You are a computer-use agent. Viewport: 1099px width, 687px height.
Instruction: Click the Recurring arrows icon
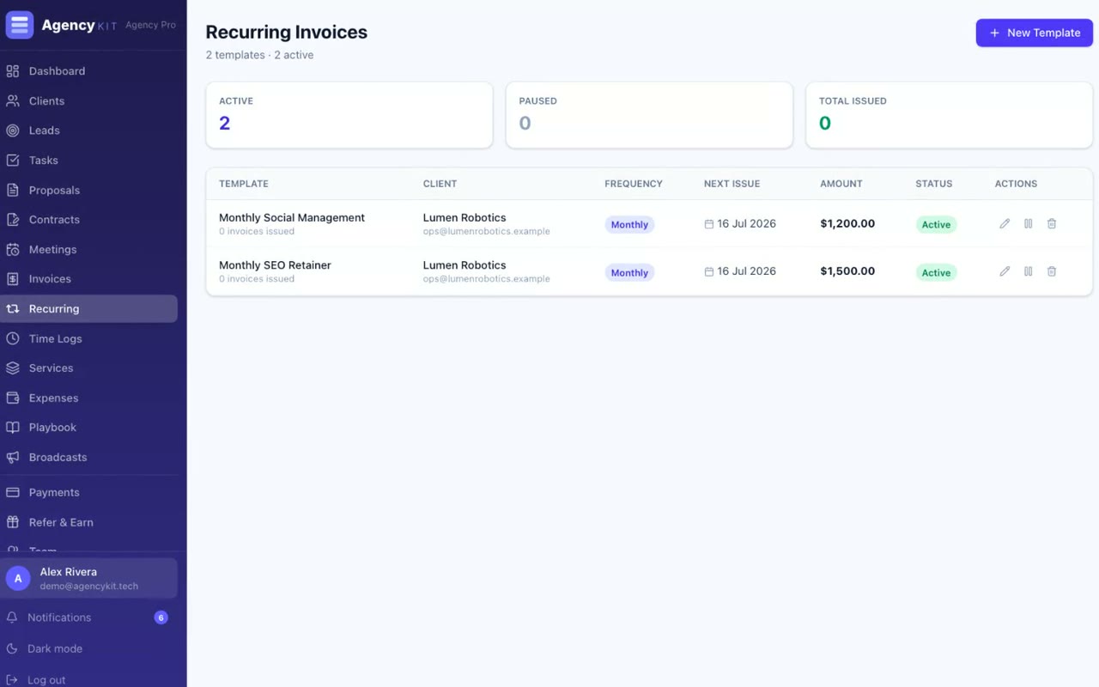13,309
